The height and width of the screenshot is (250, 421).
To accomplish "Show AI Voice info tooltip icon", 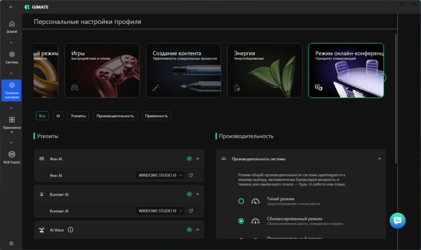I will coord(70,229).
